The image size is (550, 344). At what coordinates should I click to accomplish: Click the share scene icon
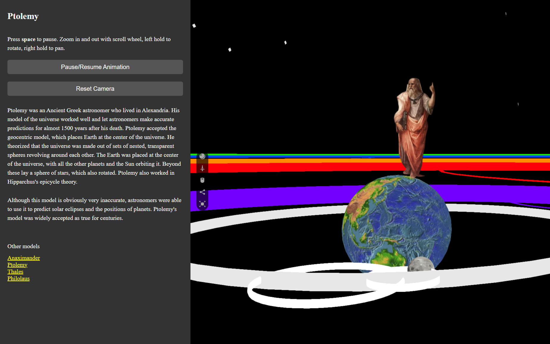(x=202, y=192)
